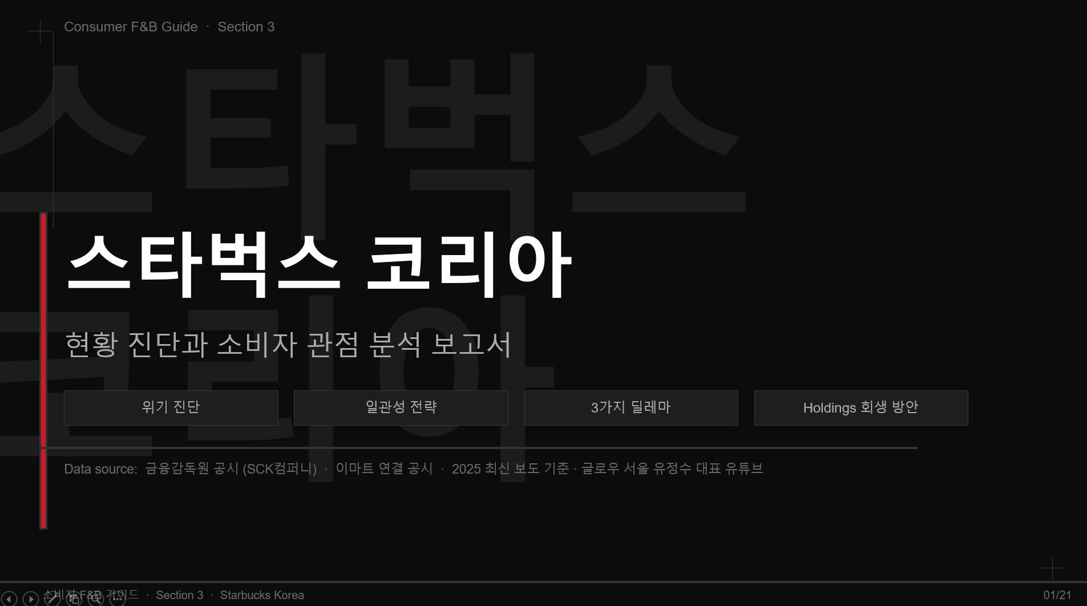Click the header text Consumer F&B Guide
Image resolution: width=1087 pixels, height=606 pixels.
click(131, 27)
